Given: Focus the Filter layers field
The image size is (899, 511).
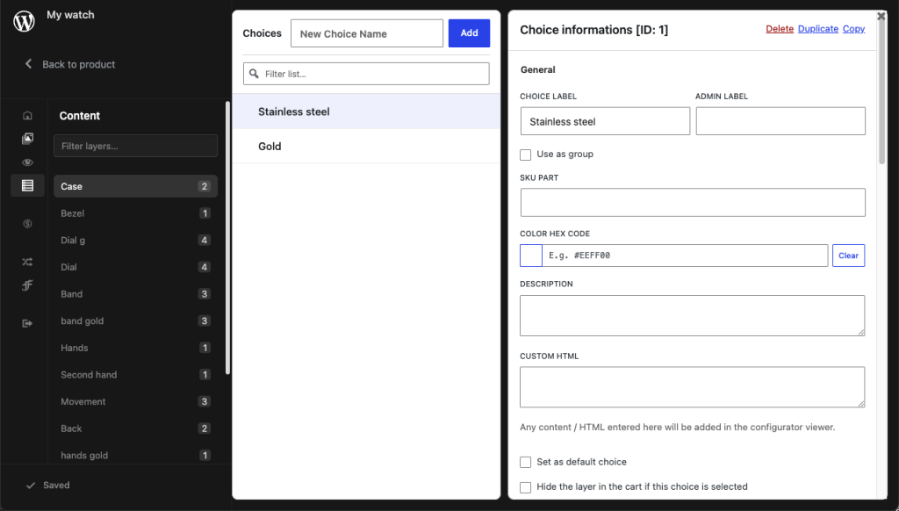Looking at the screenshot, I should click(x=135, y=146).
